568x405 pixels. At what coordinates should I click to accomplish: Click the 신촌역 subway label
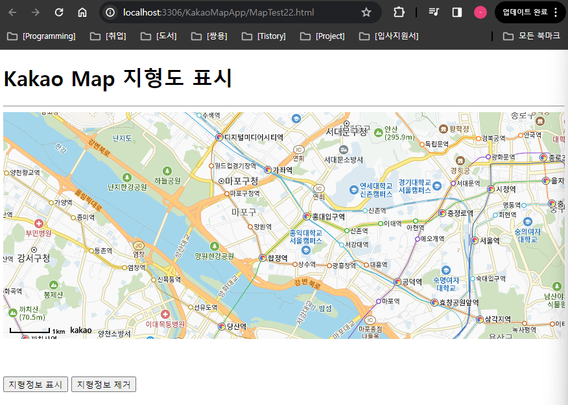[x=359, y=231]
